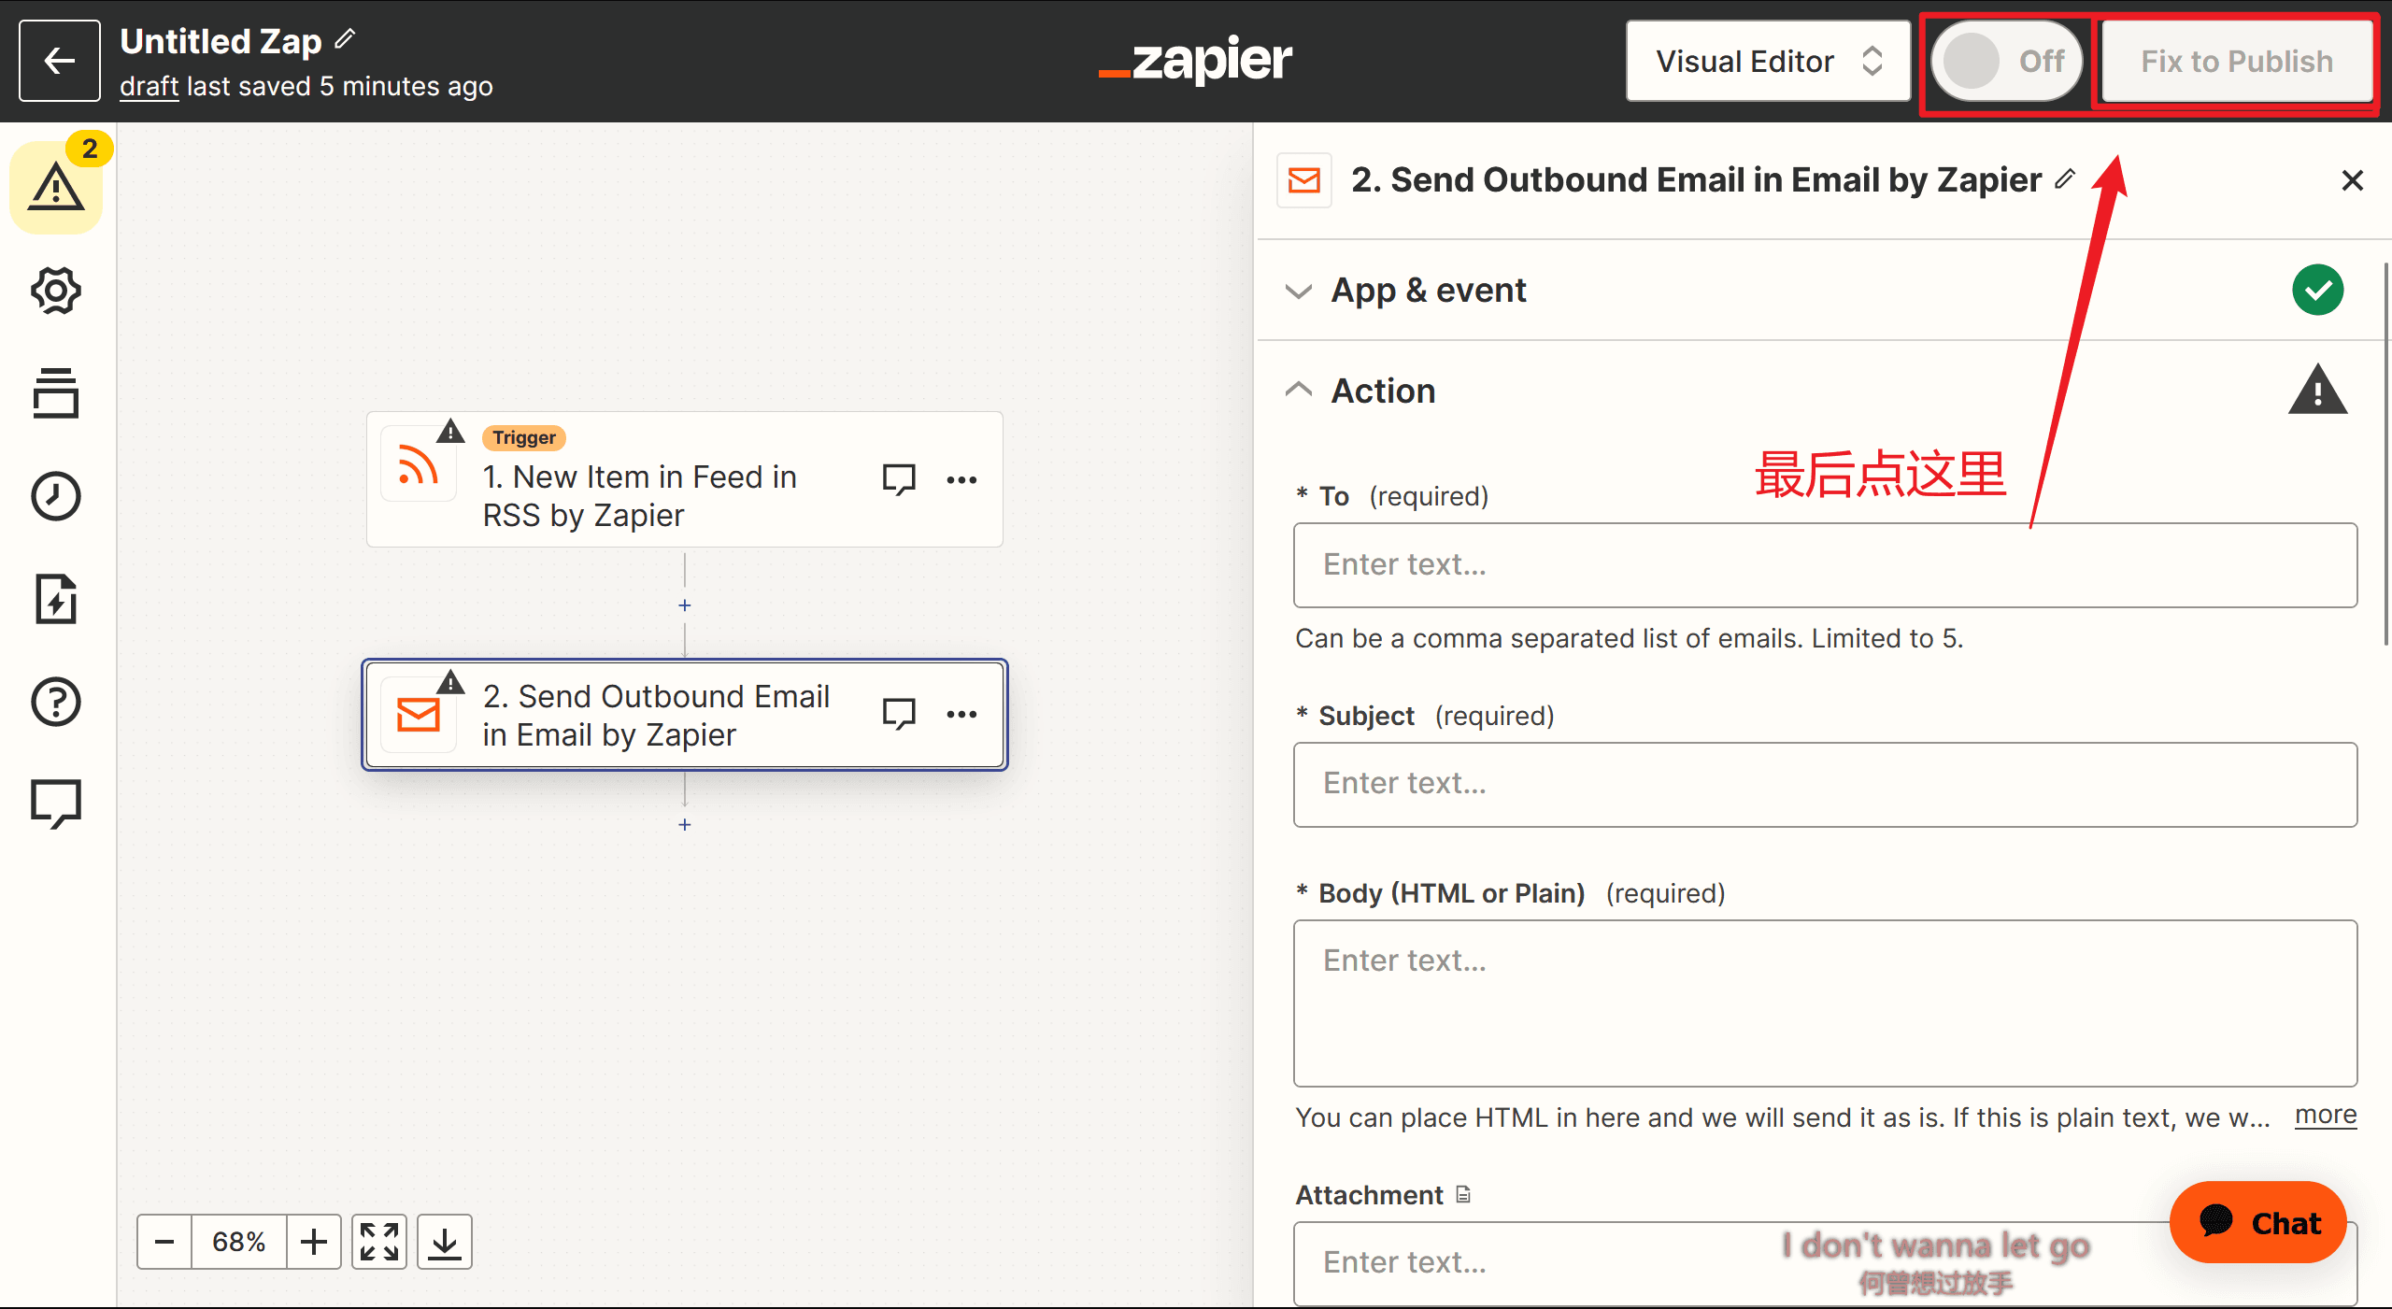Open the comments icon in sidebar
The height and width of the screenshot is (1309, 2392).
point(56,804)
